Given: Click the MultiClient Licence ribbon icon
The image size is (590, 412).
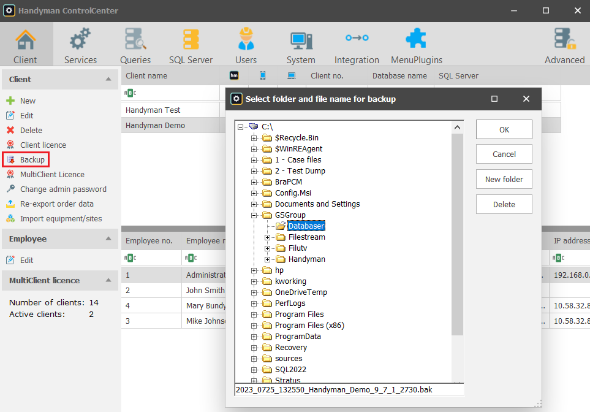Looking at the screenshot, I should coord(10,174).
